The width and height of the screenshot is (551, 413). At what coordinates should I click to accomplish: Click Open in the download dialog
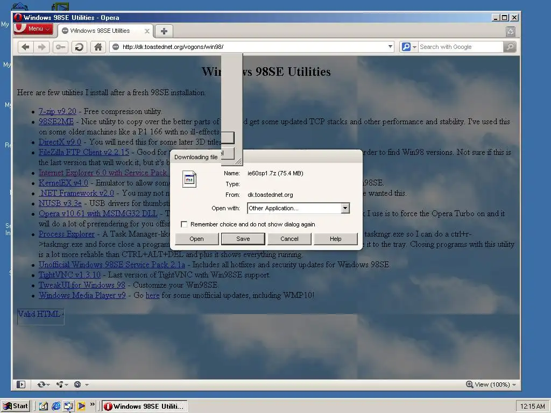click(x=196, y=239)
